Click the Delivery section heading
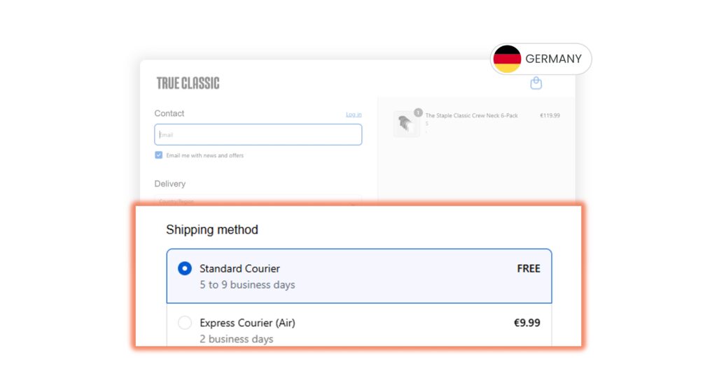 [170, 184]
